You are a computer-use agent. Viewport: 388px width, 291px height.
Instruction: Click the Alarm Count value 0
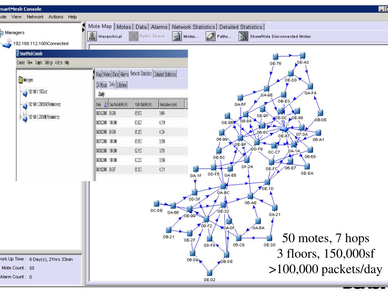(x=30, y=277)
